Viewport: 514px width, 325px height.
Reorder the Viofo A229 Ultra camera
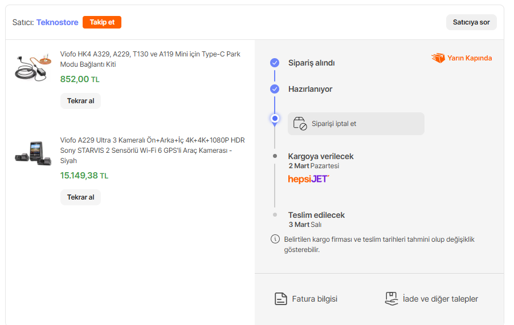[x=80, y=197]
